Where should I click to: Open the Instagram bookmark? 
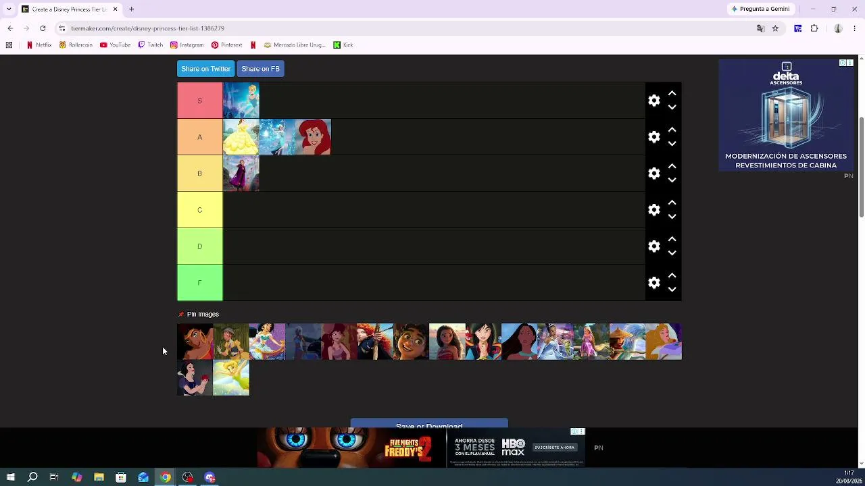tap(187, 45)
